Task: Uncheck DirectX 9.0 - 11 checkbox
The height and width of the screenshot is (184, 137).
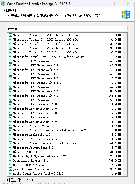Action: click(x=10, y=152)
